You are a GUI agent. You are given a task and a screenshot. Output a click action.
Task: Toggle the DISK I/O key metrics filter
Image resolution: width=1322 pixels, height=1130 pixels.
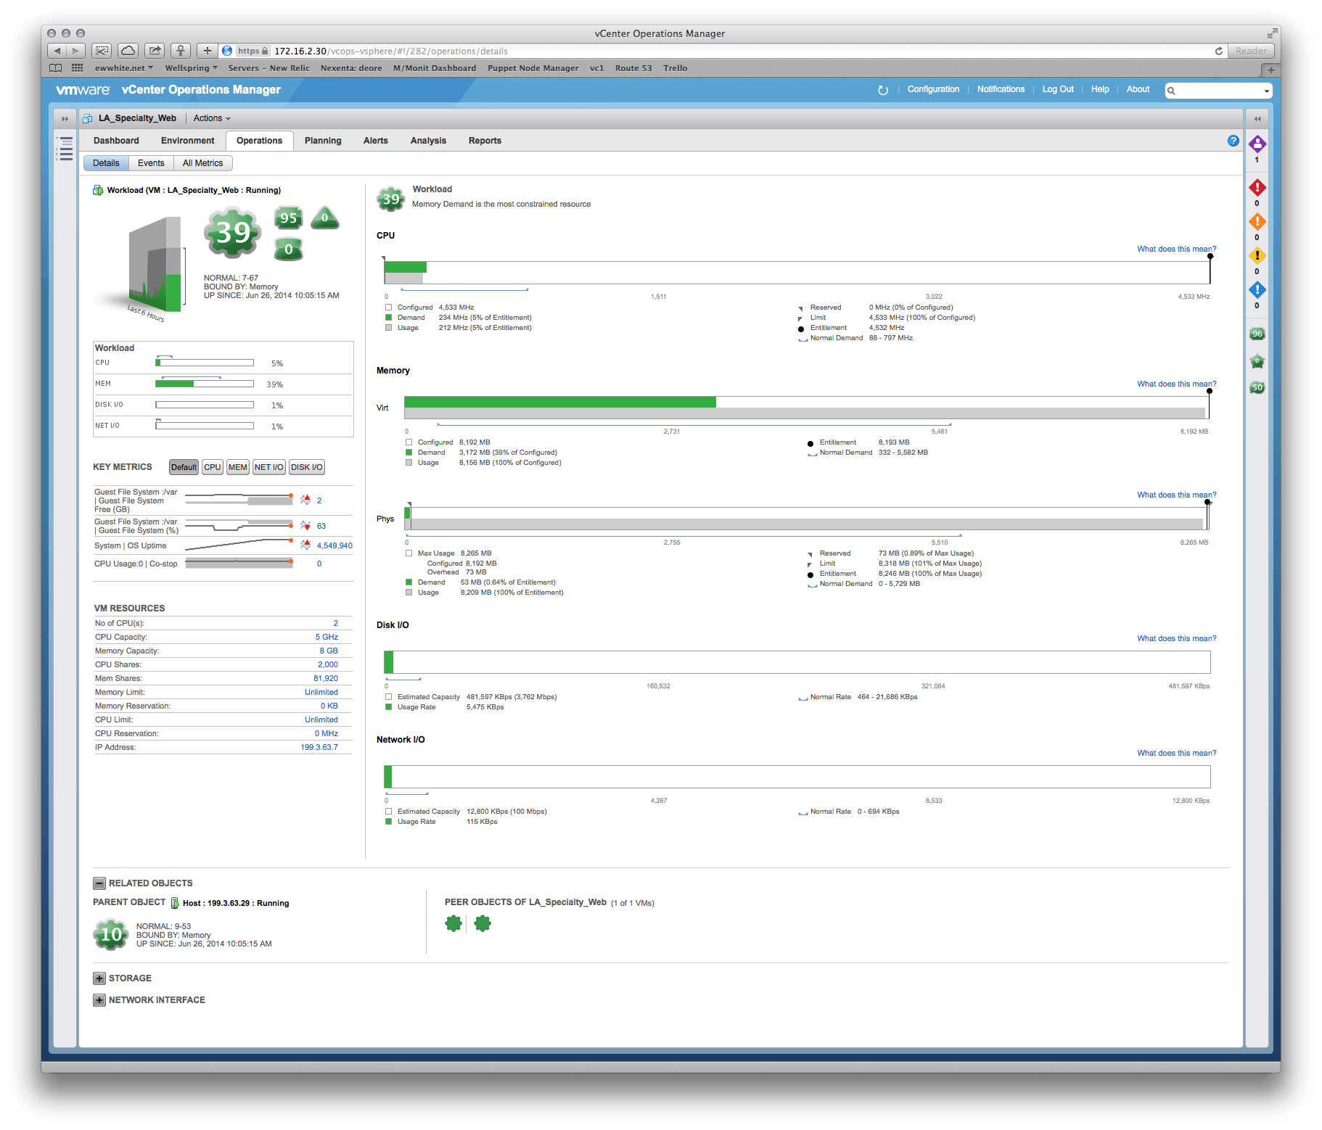pos(307,467)
